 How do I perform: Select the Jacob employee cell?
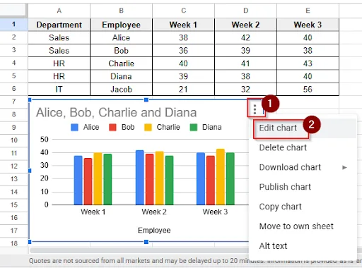tap(121, 90)
